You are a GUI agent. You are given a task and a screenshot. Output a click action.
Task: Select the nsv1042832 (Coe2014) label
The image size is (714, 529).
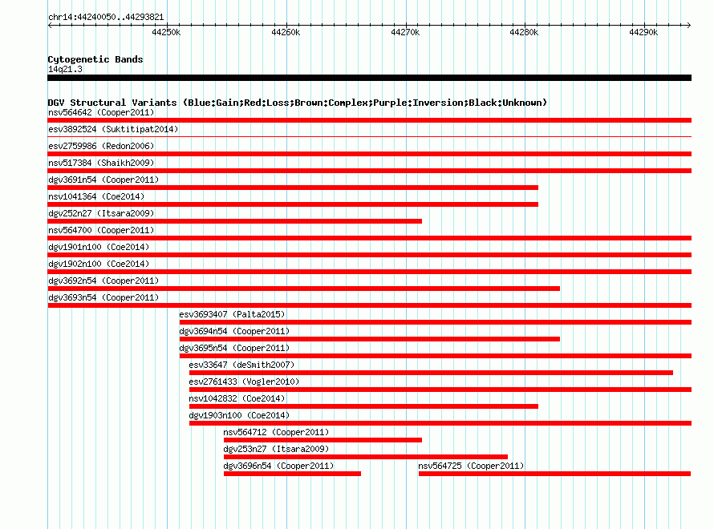click(x=237, y=398)
